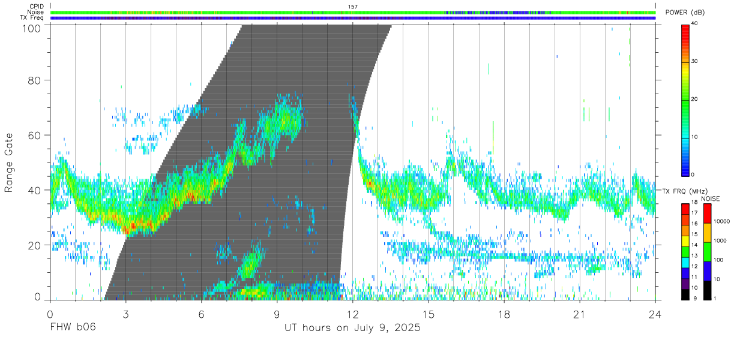Click the 'FHW b06' label
737x340 pixels.
point(73,328)
